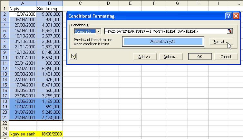Select column header C

click(80, 3)
